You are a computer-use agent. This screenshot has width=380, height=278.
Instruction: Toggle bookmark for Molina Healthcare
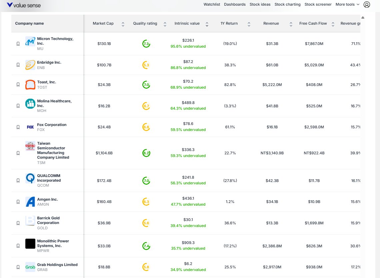(18, 106)
